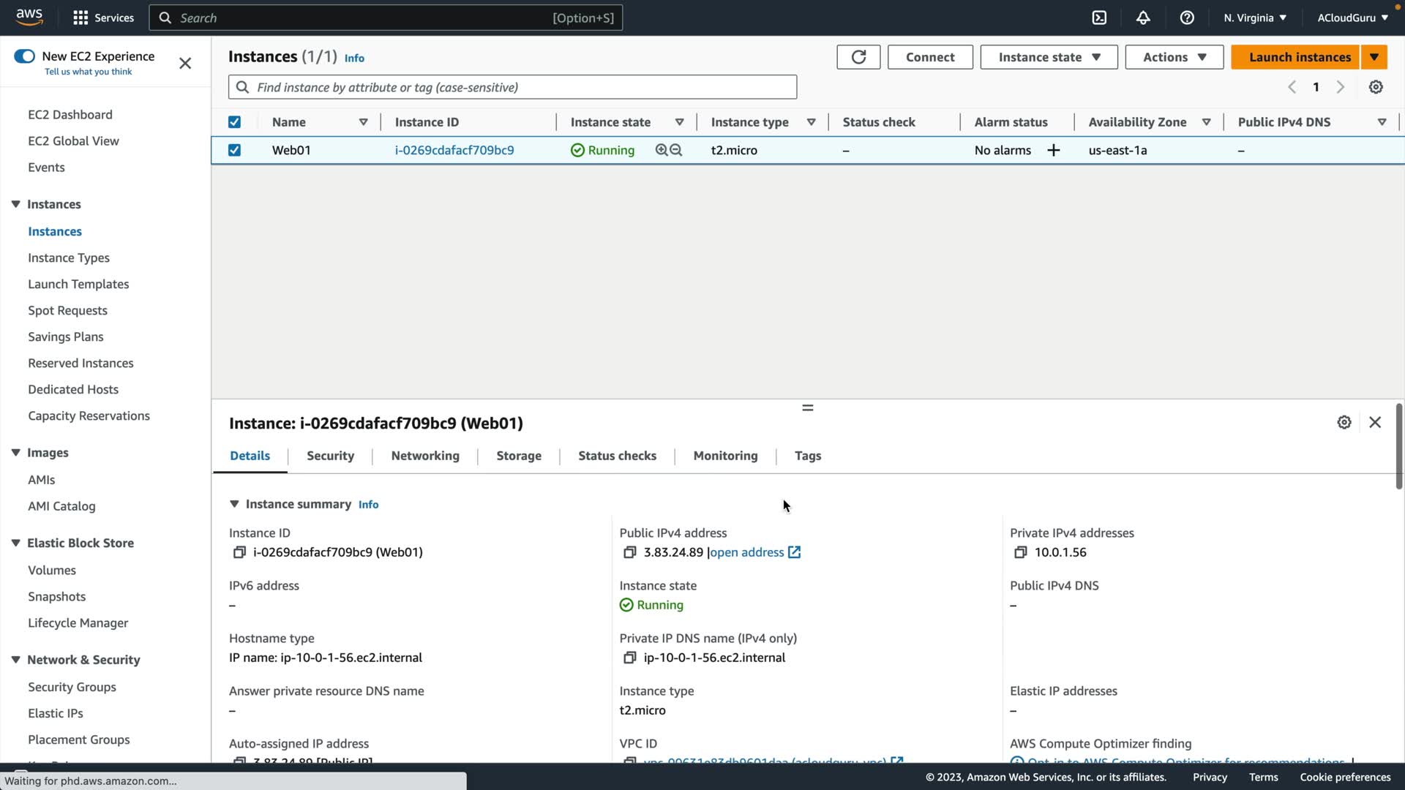Screen dimensions: 1405x790
Task: Open the notifications bell
Action: (x=1143, y=18)
